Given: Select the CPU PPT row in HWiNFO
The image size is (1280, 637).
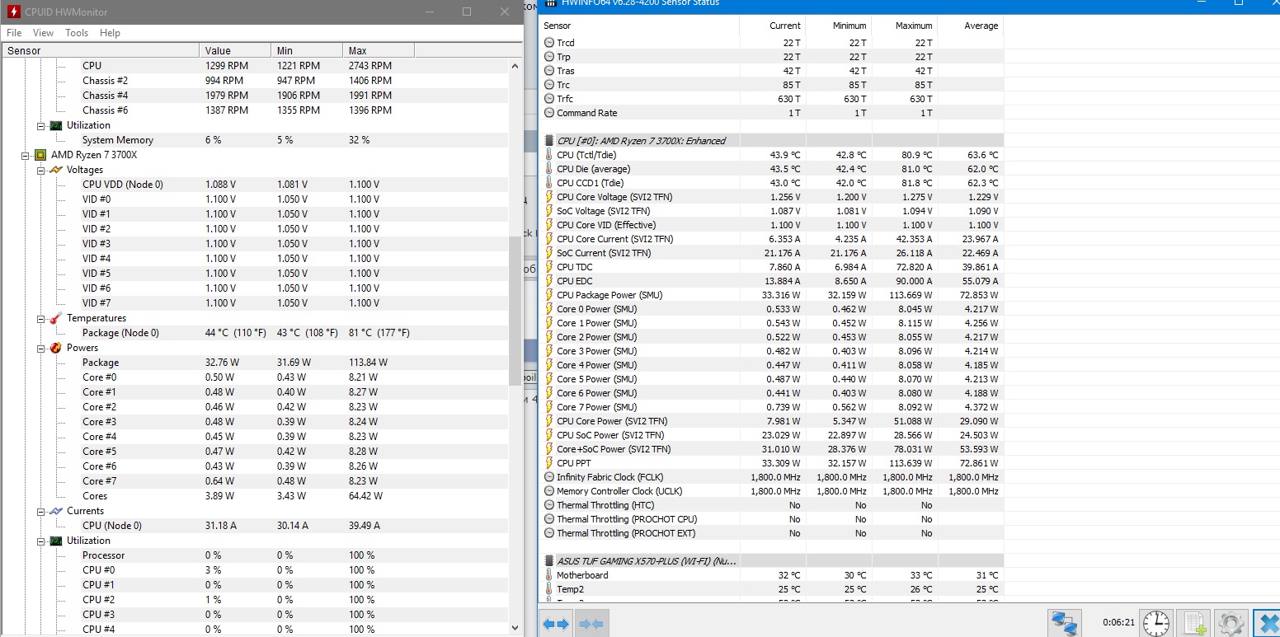Looking at the screenshot, I should [772, 463].
